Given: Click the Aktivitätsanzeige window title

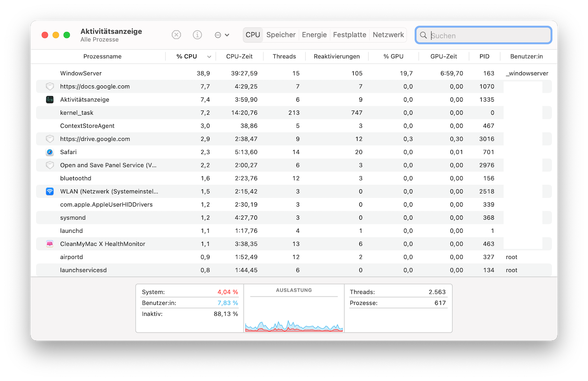Looking at the screenshot, I should point(111,31).
